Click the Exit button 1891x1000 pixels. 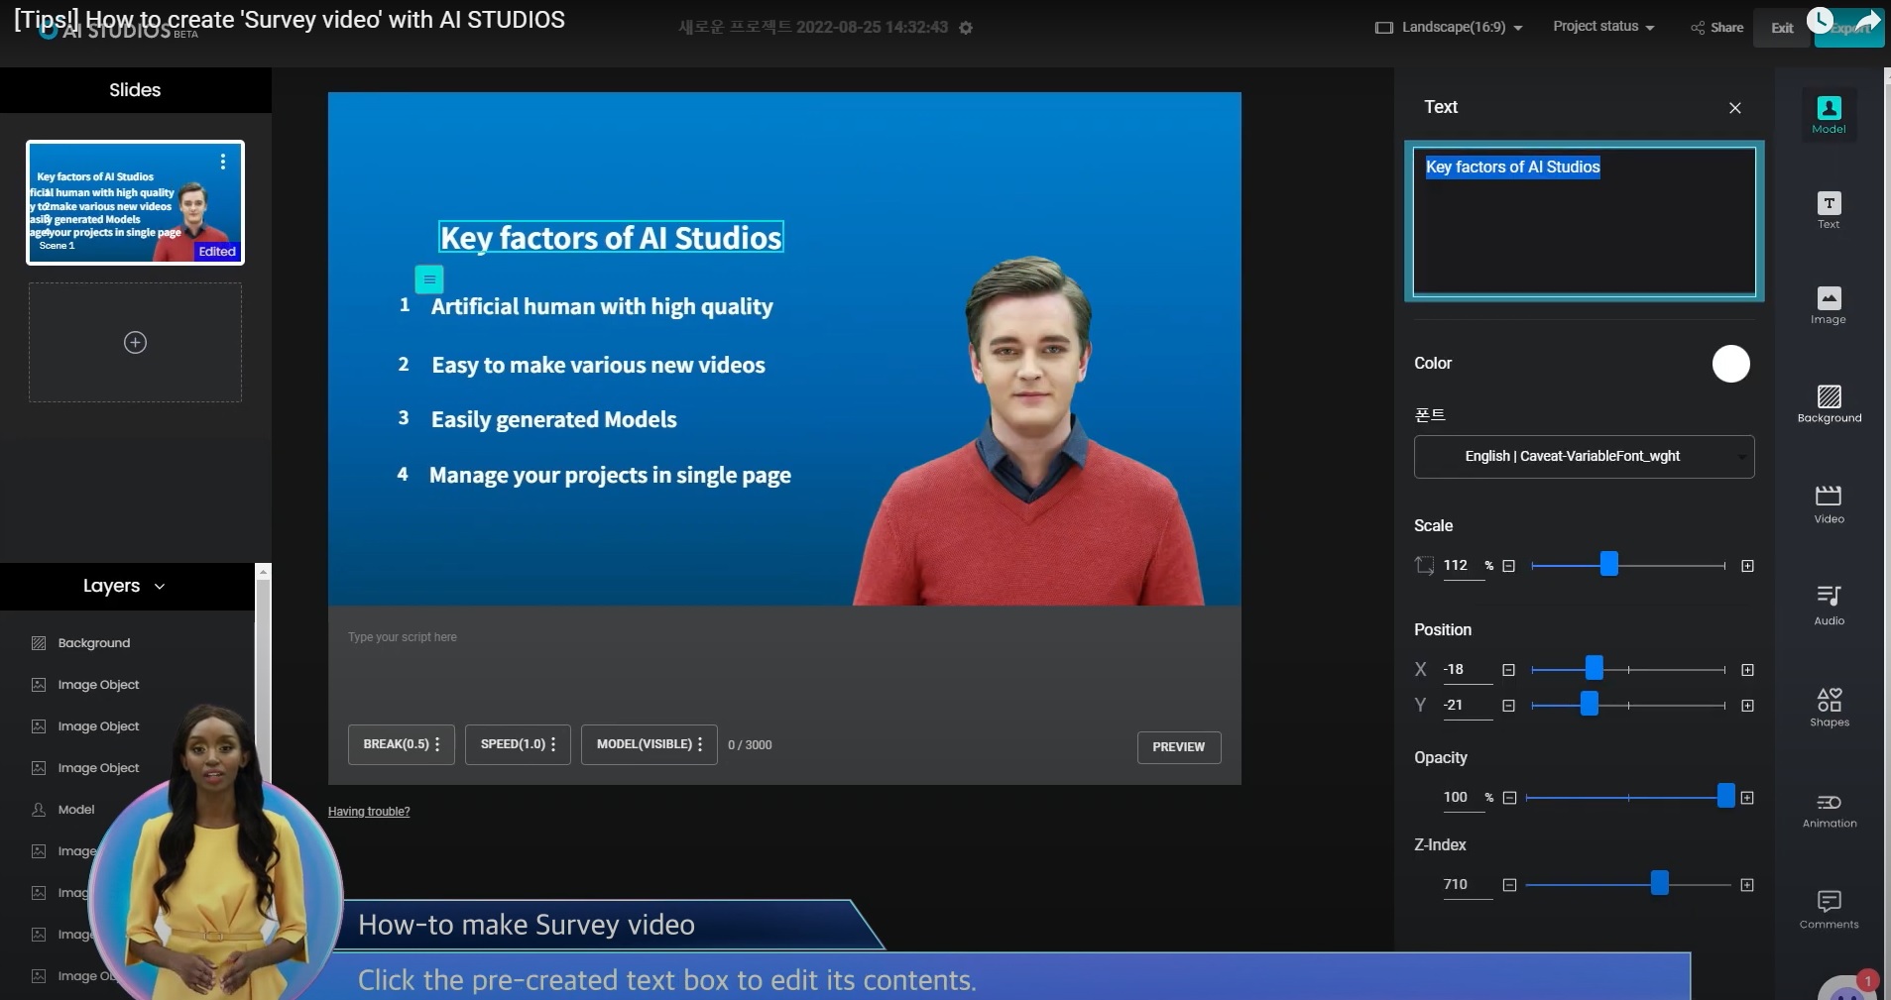(1782, 28)
